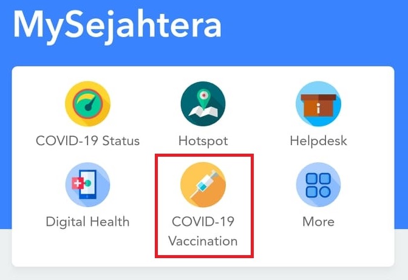Click the folded map under Hotspot pin
Viewport: 408px width, 280px height.
(203, 111)
